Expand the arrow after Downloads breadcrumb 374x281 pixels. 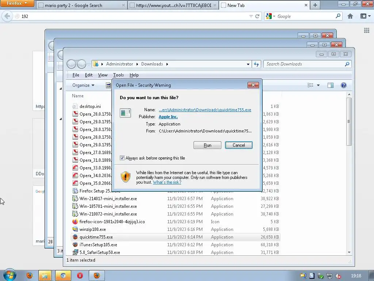point(167,64)
